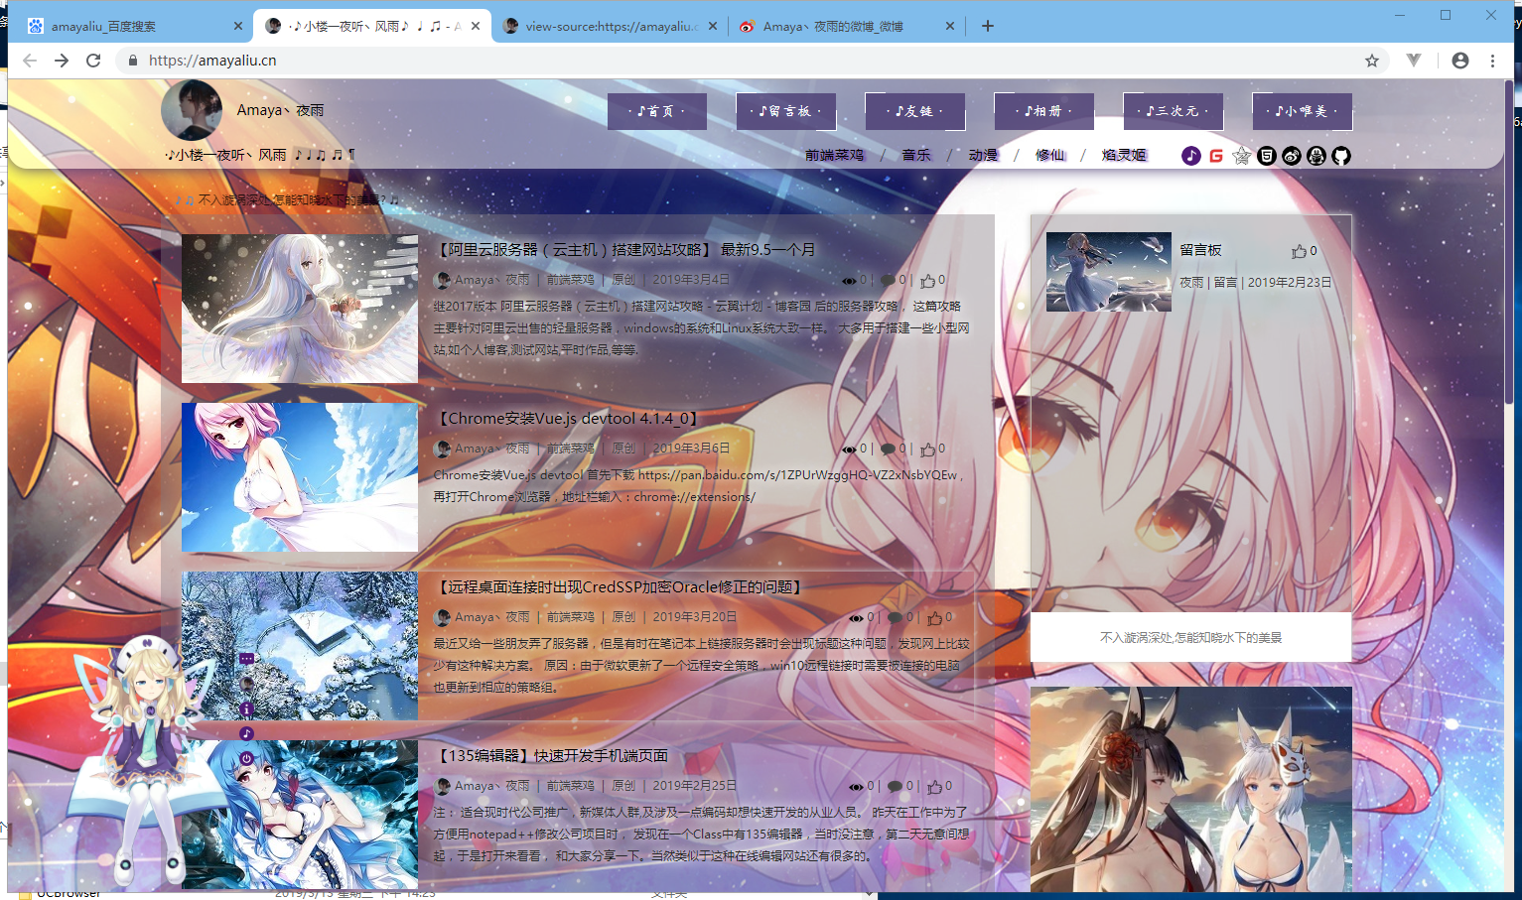Open the white-haired angel post thumbnail
Screen dimensions: 1522x900
click(300, 309)
